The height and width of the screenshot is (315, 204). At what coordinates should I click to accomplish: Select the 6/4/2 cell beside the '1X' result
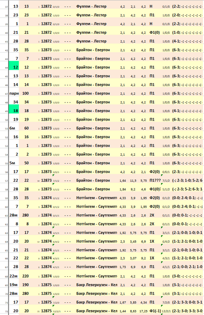(x=166, y=242)
